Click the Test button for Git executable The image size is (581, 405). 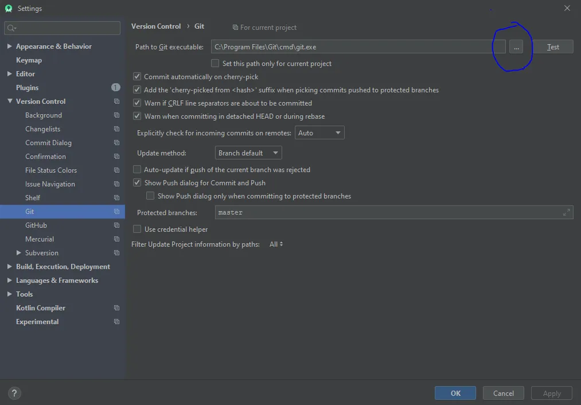point(552,47)
